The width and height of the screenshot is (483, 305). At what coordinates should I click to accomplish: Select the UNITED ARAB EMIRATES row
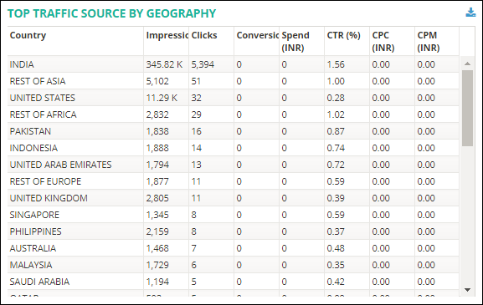(234, 165)
